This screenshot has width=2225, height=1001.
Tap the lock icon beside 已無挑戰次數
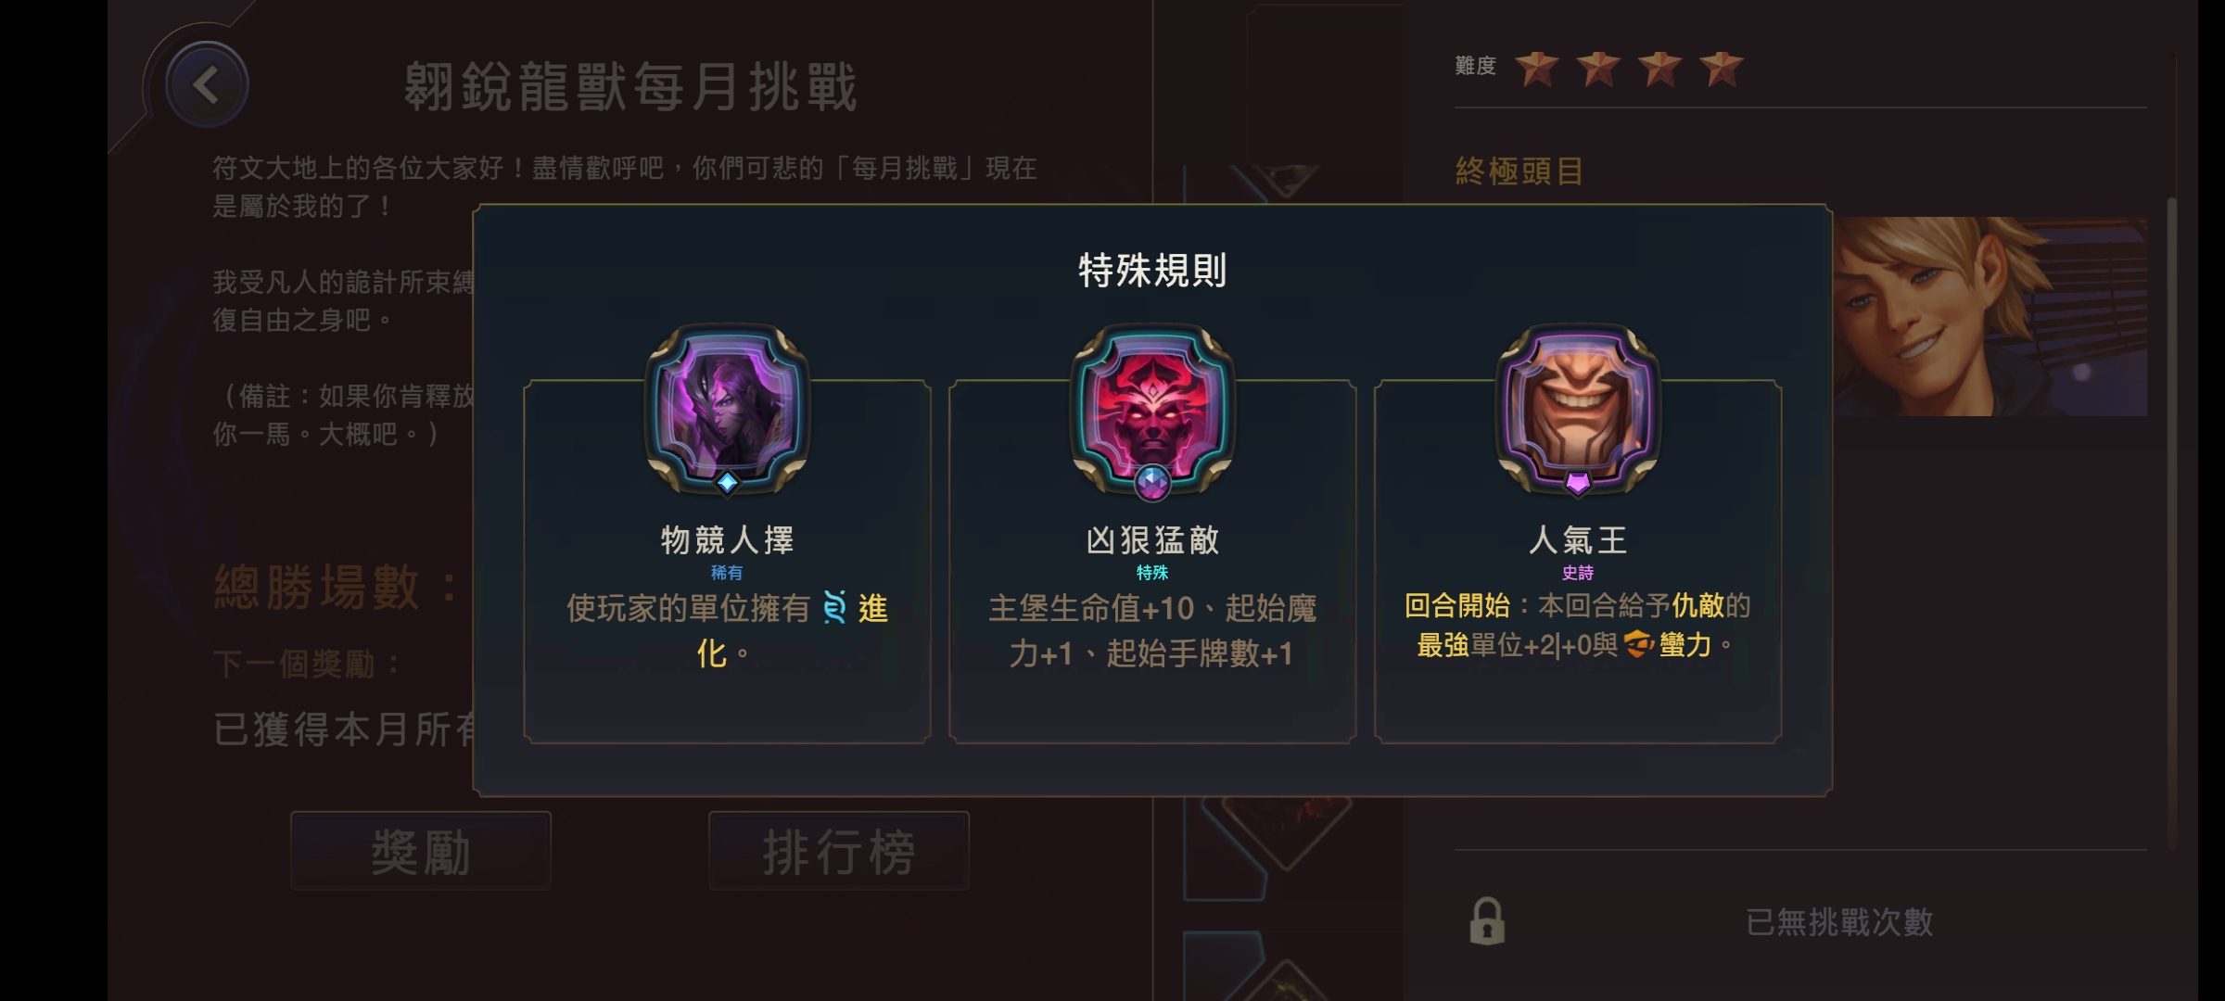pos(1487,921)
